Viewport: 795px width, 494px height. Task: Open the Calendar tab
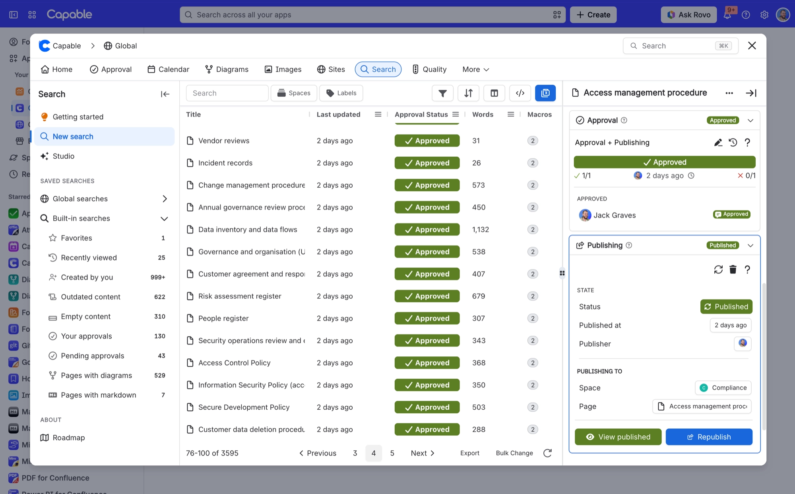tap(168, 69)
